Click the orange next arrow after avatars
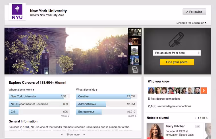The height and width of the screenshot is (139, 216). click(x=204, y=91)
